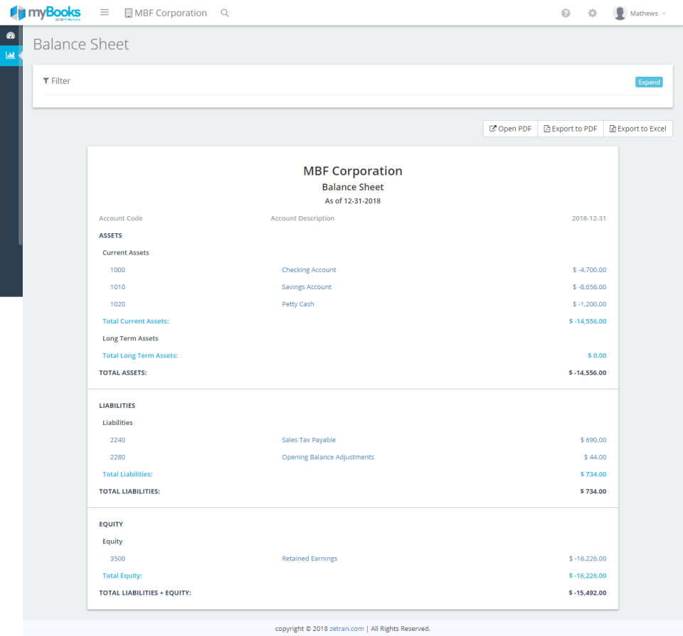Open the Petty Cash link

click(x=298, y=304)
